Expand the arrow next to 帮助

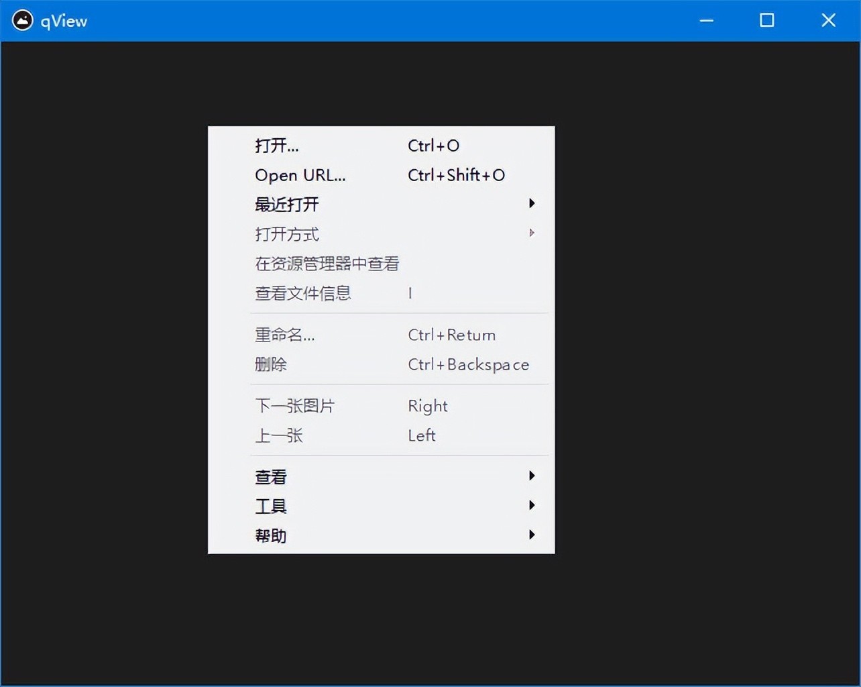532,535
